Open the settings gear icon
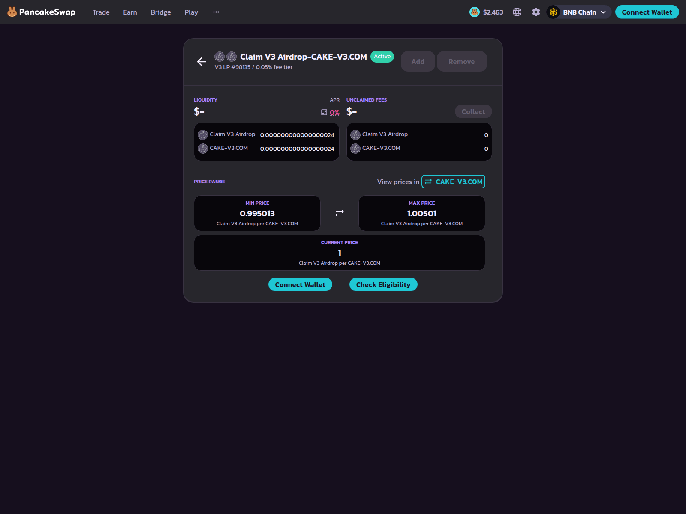The height and width of the screenshot is (514, 686). point(536,12)
